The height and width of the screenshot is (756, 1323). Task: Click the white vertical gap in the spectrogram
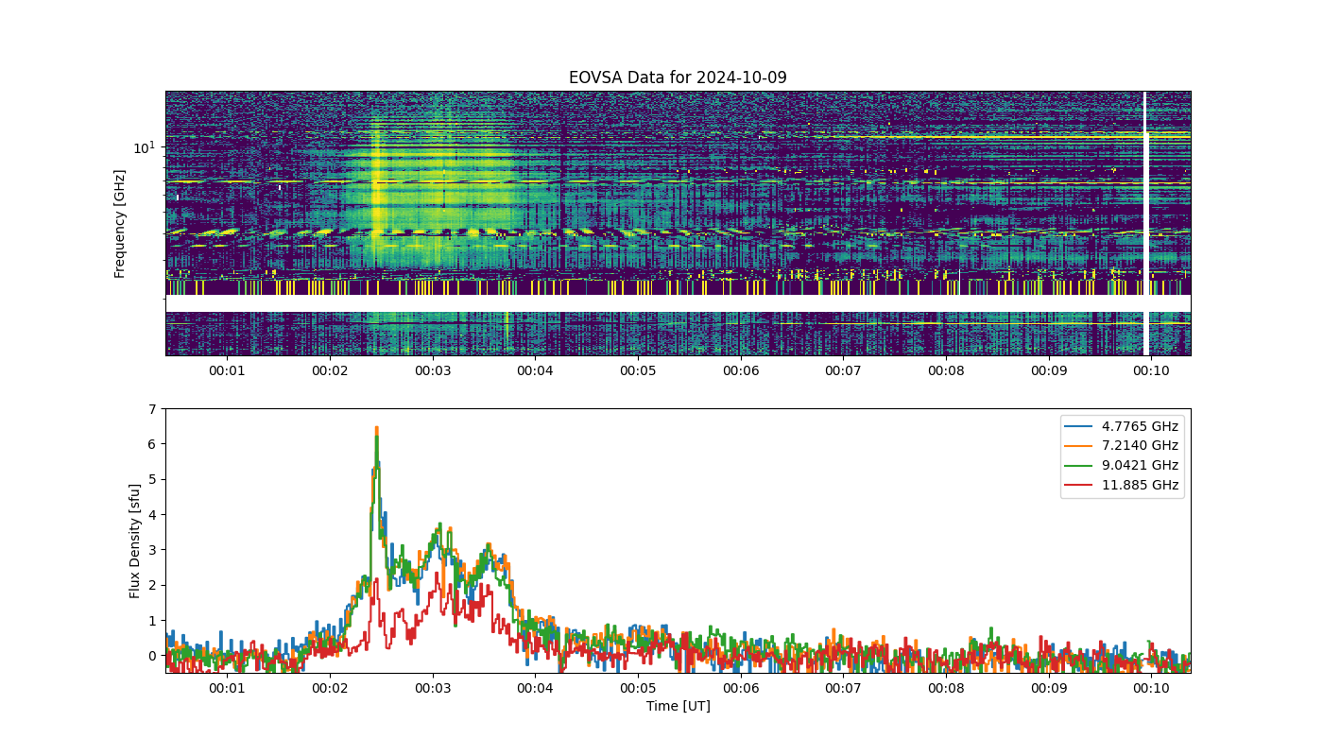tap(1145, 223)
